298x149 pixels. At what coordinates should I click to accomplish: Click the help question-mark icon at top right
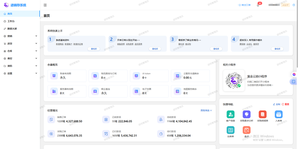(294, 5)
